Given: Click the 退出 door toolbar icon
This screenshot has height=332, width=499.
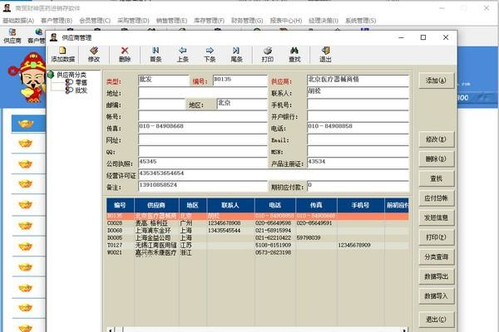Looking at the screenshot, I should coord(325,55).
